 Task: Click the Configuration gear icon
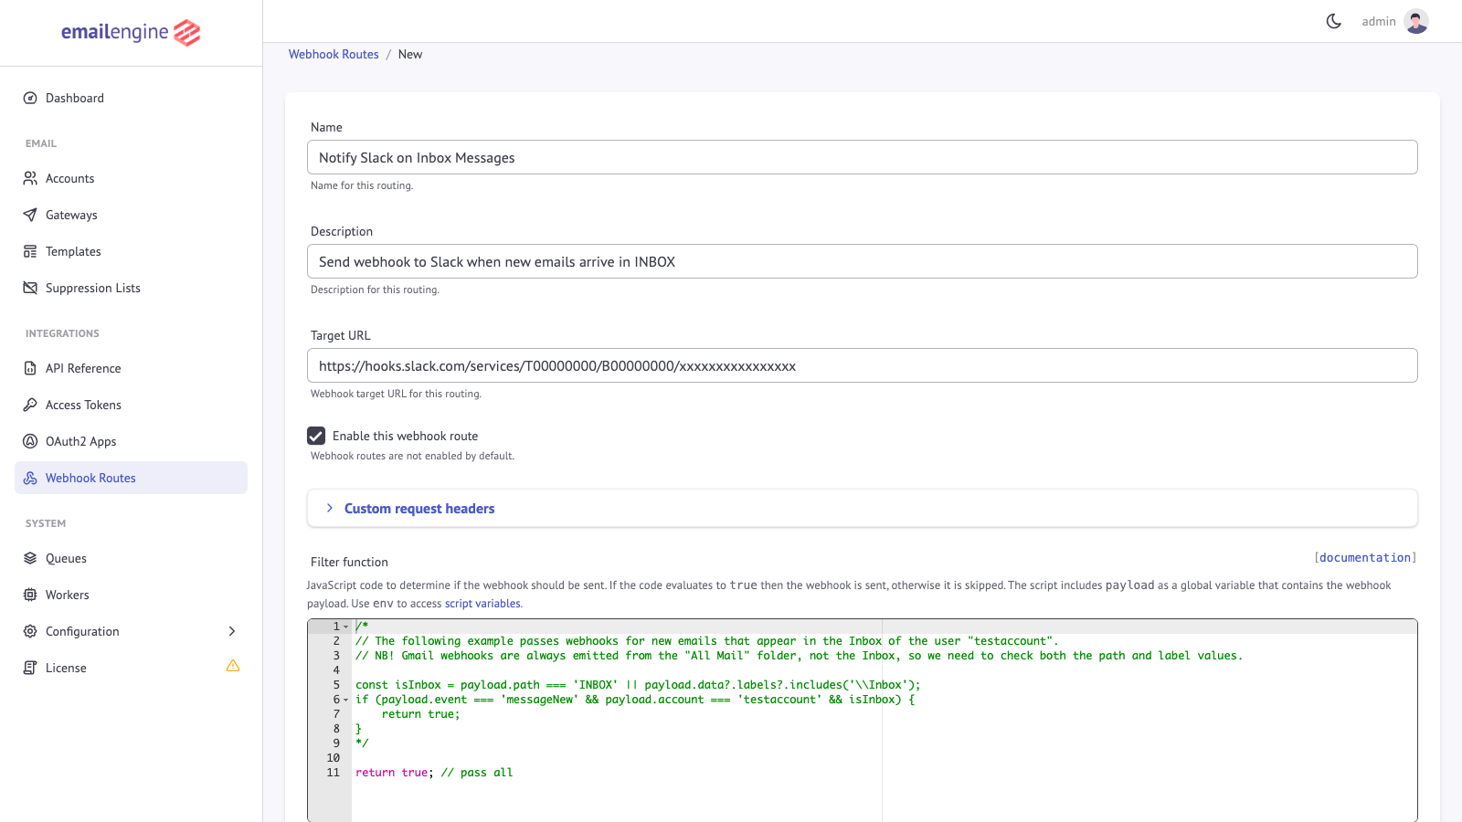[x=30, y=631]
